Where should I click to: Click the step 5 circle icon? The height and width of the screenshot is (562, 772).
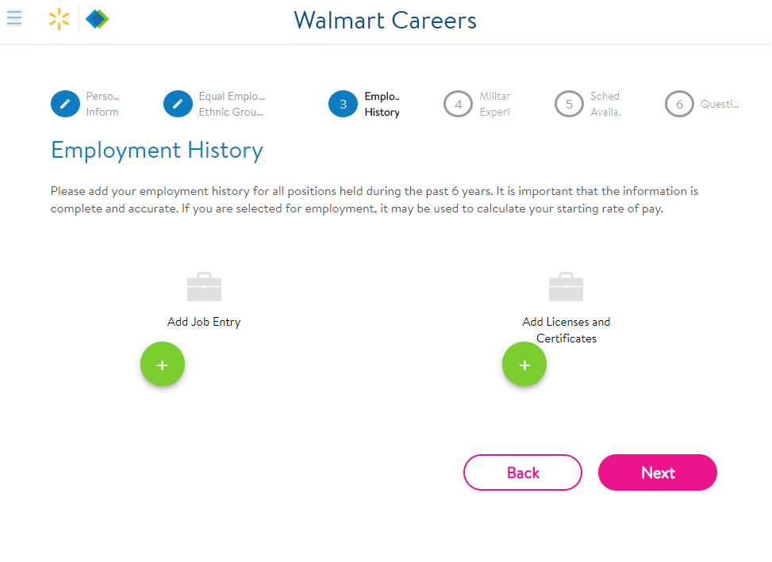pos(569,104)
